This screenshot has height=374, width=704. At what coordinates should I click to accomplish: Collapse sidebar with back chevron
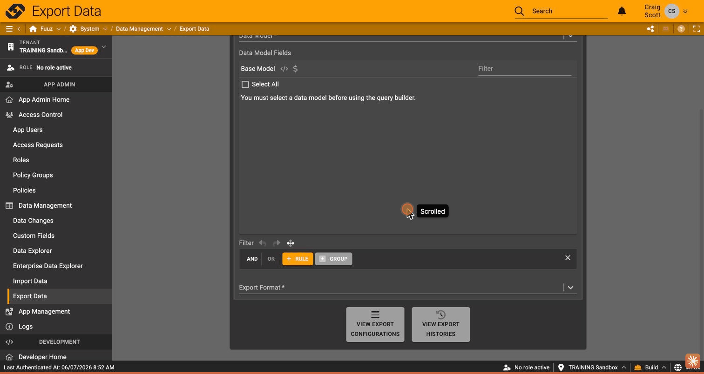(x=19, y=29)
